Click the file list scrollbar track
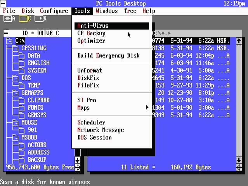248x186 pixels. (239, 100)
